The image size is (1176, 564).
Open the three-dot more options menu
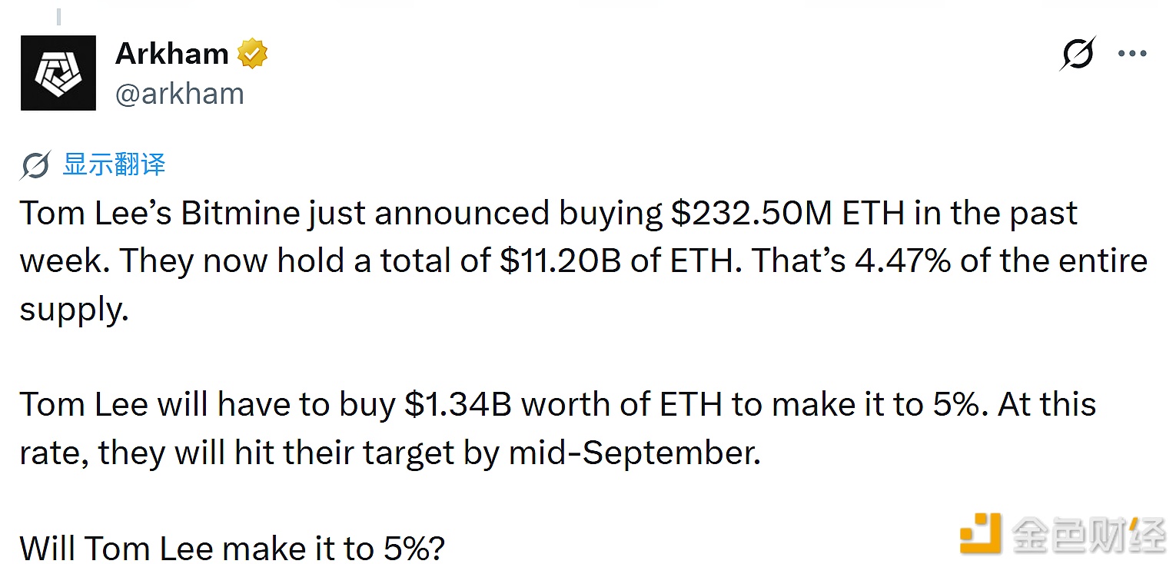1132,54
